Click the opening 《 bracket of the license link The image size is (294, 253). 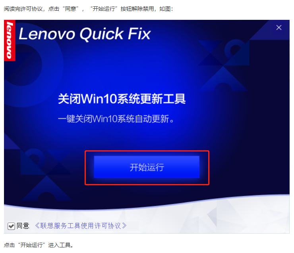tap(37, 226)
